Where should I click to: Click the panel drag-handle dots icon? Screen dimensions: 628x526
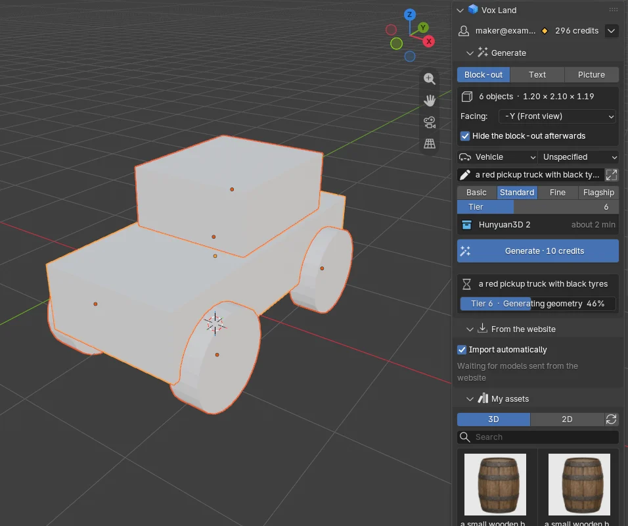pos(613,10)
